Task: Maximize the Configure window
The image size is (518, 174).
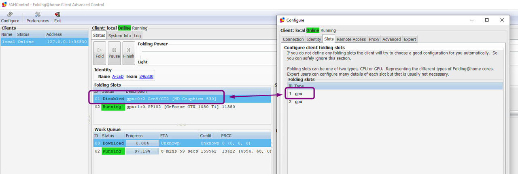Action: click(487, 20)
